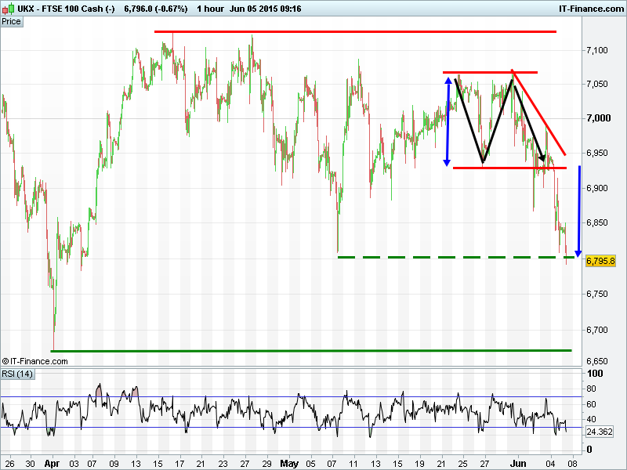Click the 1 hour timeframe label
This screenshot has height=470, width=627.
(x=212, y=7)
